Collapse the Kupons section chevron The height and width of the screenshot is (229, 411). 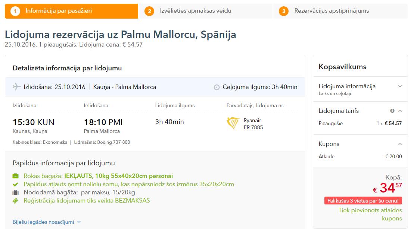400,144
